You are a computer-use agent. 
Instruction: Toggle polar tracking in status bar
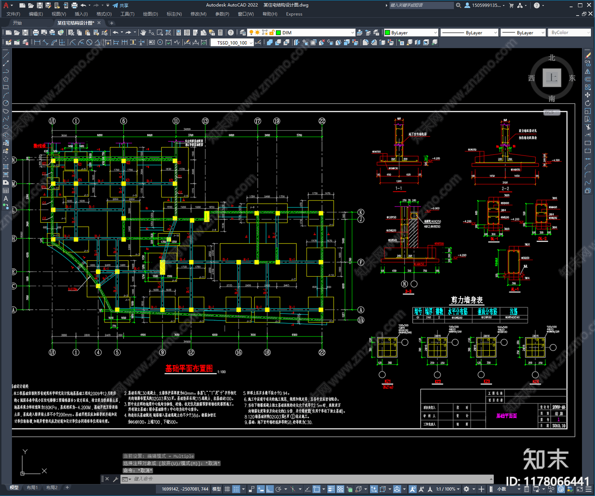coord(279,489)
